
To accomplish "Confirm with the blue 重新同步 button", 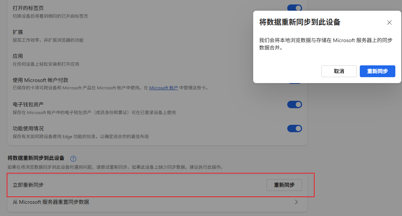I will pos(378,71).
